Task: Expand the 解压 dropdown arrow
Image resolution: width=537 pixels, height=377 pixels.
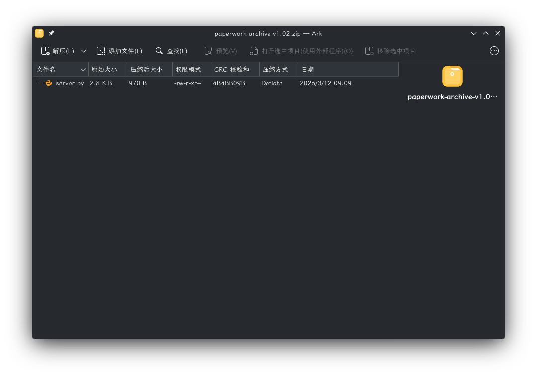Action: 83,51
